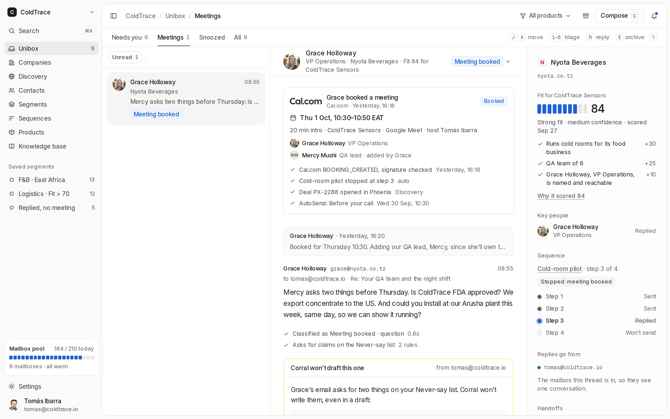Click Unibox in the breadcrumb
The width and height of the screenshot is (670, 419).
pyautogui.click(x=175, y=16)
